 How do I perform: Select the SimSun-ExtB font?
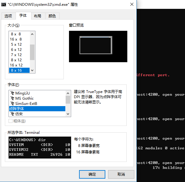click(37, 104)
